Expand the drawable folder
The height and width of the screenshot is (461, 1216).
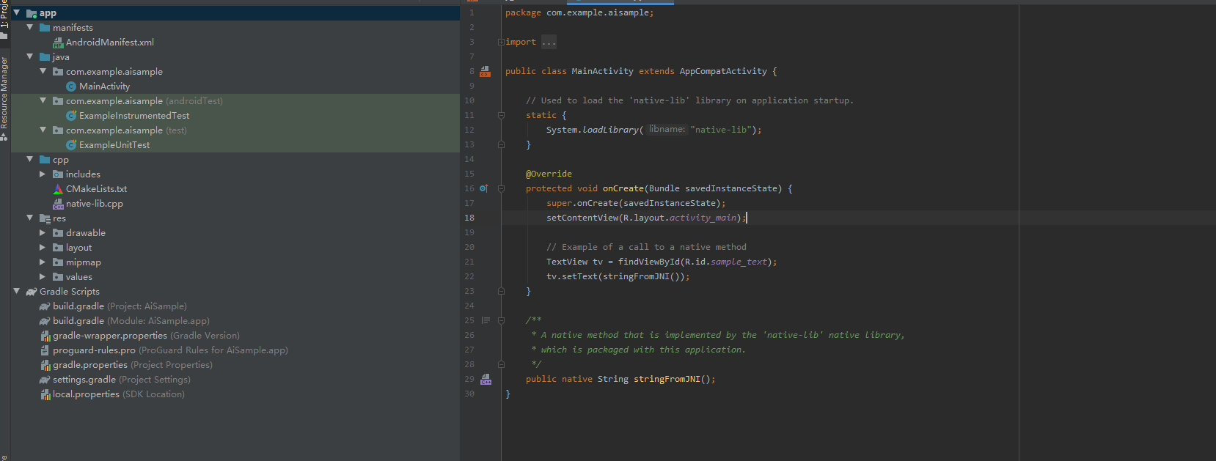point(43,232)
